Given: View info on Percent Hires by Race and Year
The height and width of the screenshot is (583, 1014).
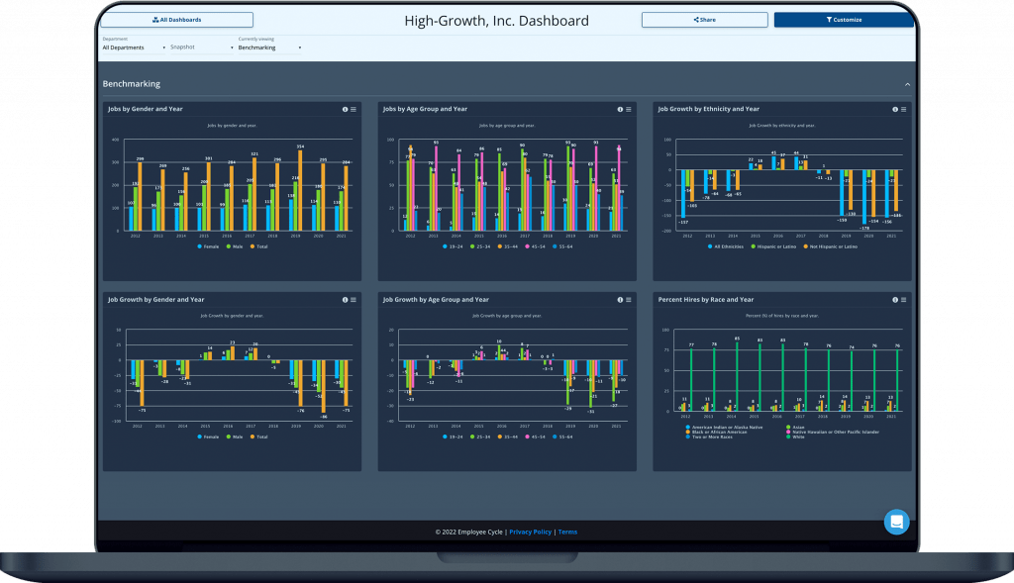Looking at the screenshot, I should click(895, 300).
